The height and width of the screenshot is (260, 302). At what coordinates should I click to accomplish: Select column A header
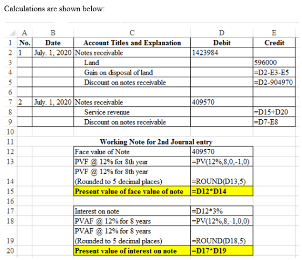coord(24,33)
